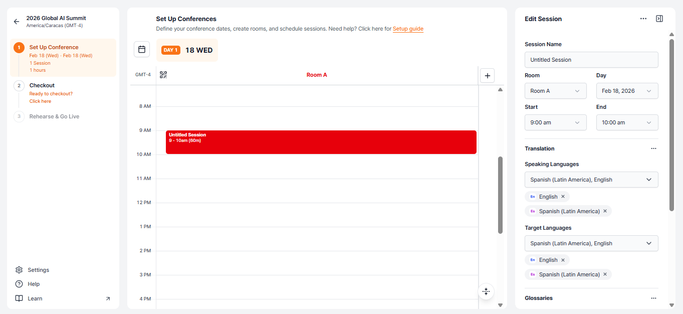Click the '12 PM' time label
Viewport: 683px width, 314px height.
[144, 203]
